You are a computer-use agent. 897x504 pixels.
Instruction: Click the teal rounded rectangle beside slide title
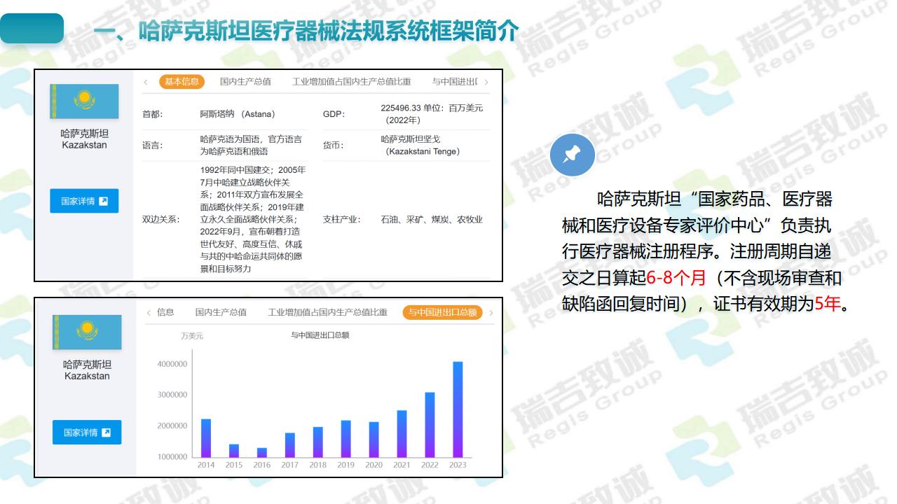32,29
